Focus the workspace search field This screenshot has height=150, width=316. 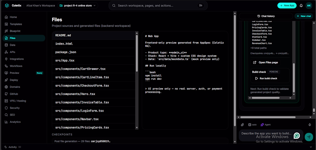pos(158,6)
